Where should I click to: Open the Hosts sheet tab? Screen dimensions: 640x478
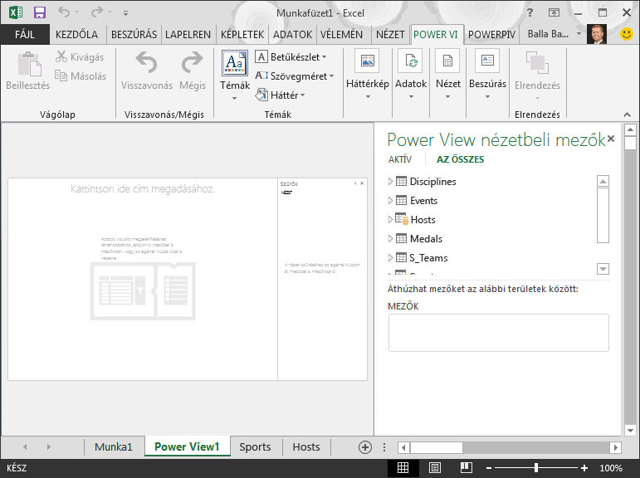click(306, 446)
